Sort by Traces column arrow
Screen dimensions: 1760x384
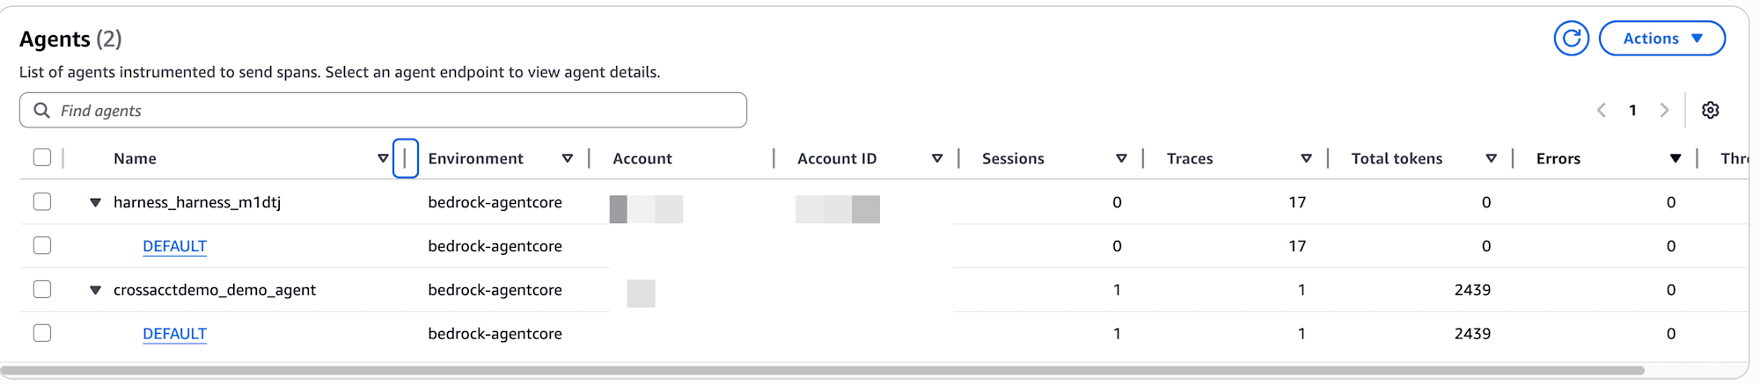(1306, 159)
